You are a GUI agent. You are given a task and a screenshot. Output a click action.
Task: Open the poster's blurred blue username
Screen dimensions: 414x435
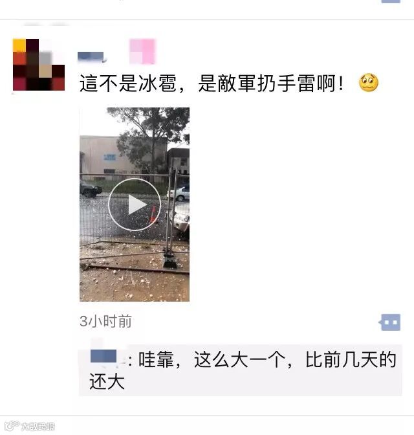point(91,56)
